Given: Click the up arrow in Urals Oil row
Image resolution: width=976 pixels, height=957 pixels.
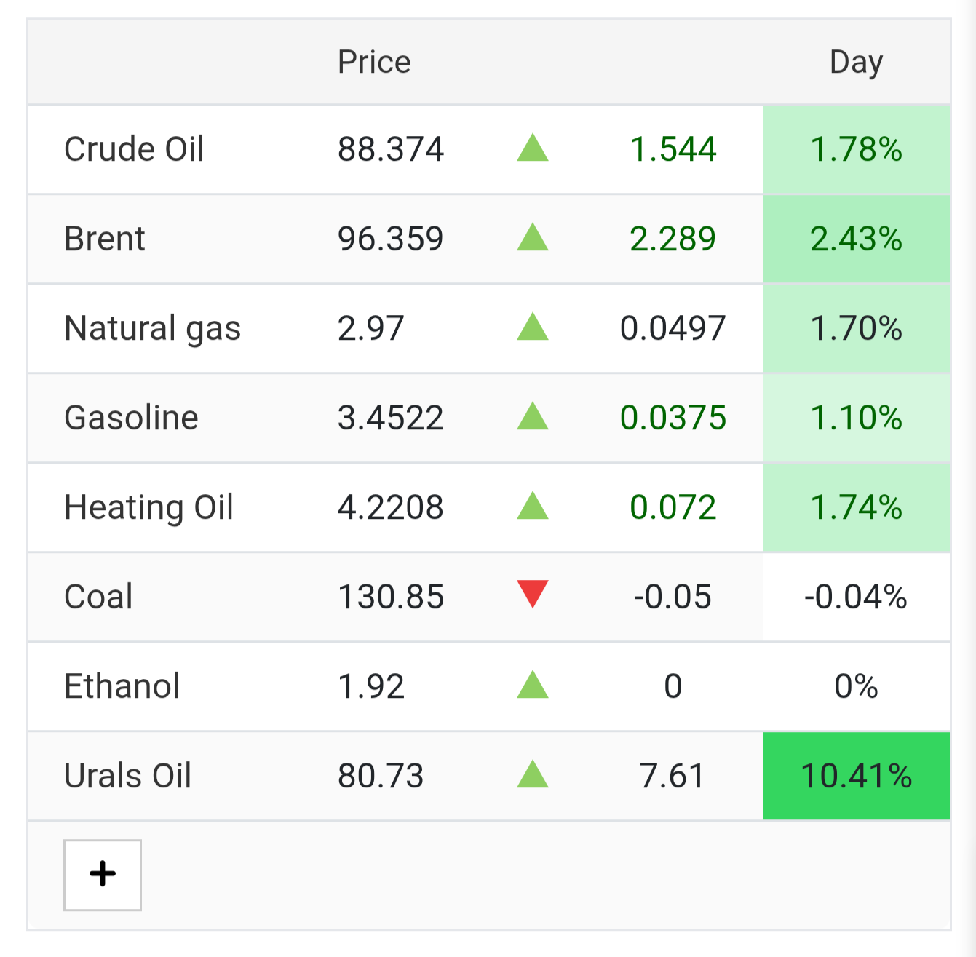Looking at the screenshot, I should tap(533, 774).
